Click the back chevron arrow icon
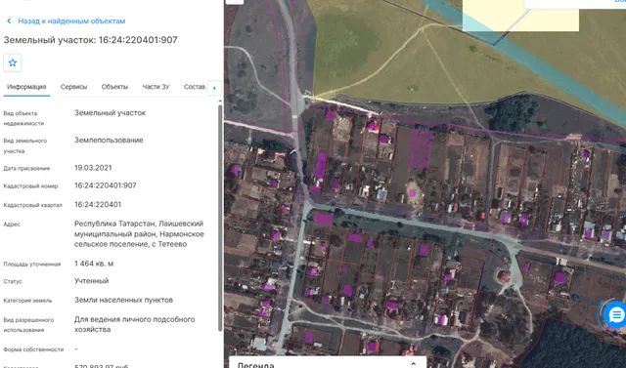Screen dimensions: 626x368 (x=9, y=21)
